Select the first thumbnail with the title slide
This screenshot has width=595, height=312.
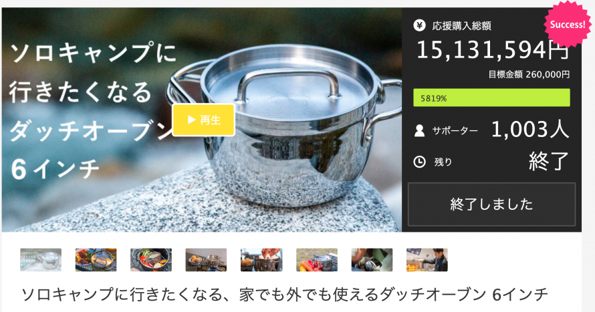pyautogui.click(x=41, y=260)
